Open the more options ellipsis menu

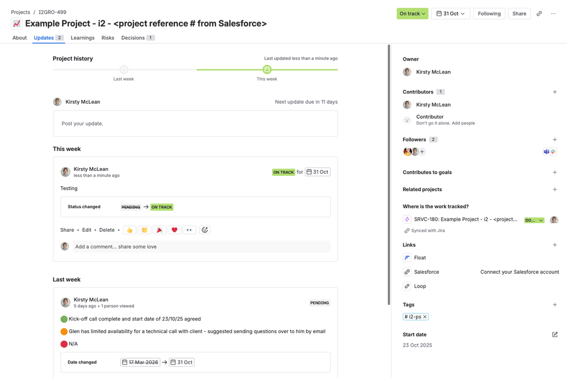[553, 14]
